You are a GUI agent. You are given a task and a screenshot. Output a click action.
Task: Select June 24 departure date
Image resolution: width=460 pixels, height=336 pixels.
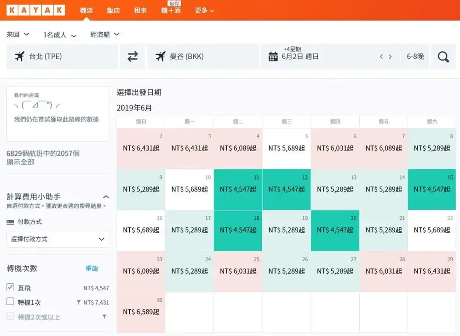coord(190,271)
